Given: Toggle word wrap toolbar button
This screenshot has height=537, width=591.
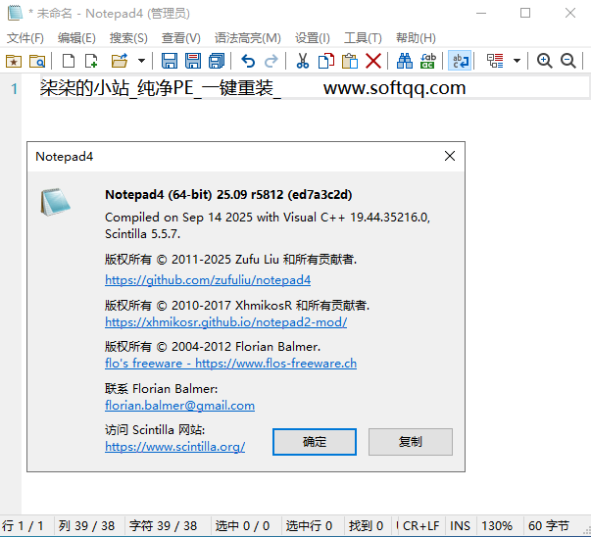Looking at the screenshot, I should 460,61.
